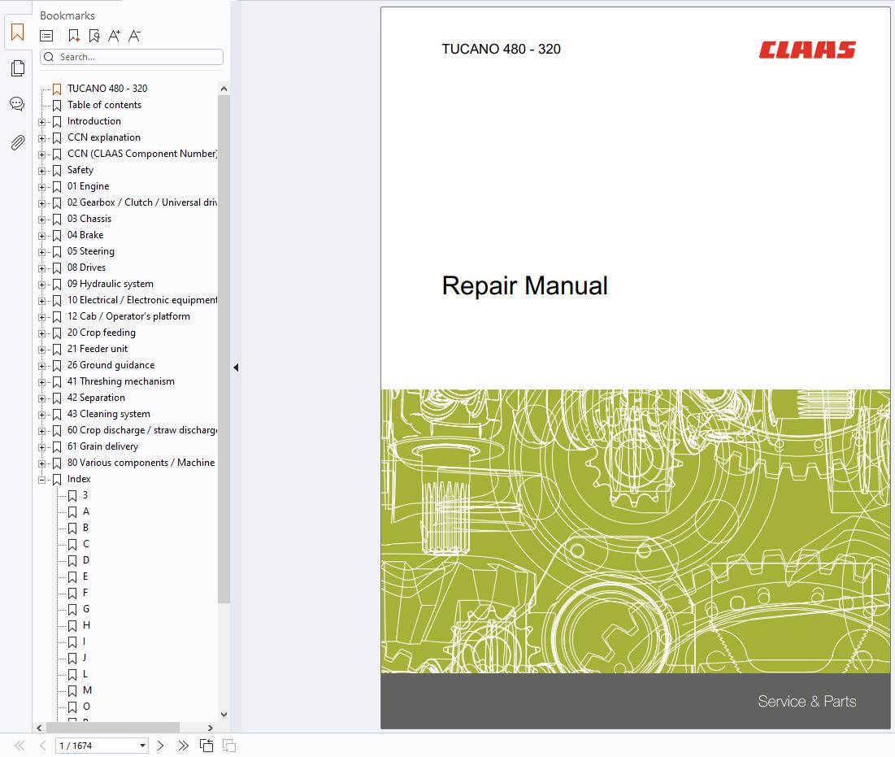The height and width of the screenshot is (757, 895).
Task: Open 80 Various components / Machine bookmark
Action: pyautogui.click(x=141, y=463)
